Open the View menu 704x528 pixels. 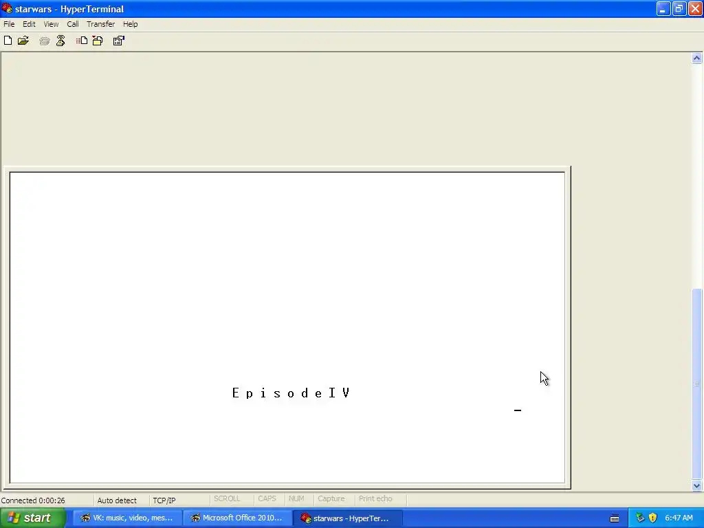pyautogui.click(x=51, y=24)
